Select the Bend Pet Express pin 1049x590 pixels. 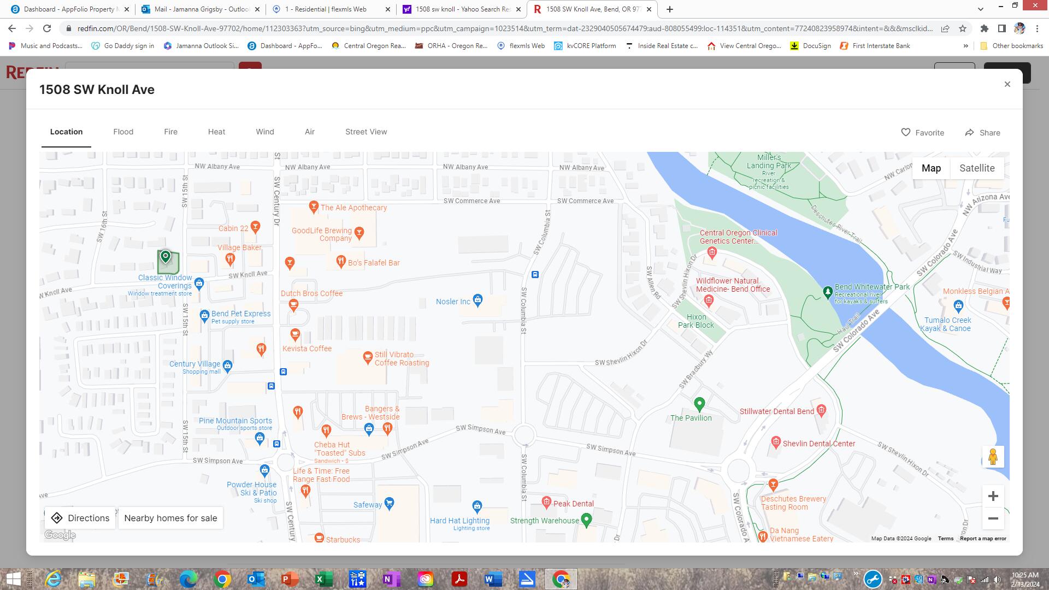pos(204,316)
